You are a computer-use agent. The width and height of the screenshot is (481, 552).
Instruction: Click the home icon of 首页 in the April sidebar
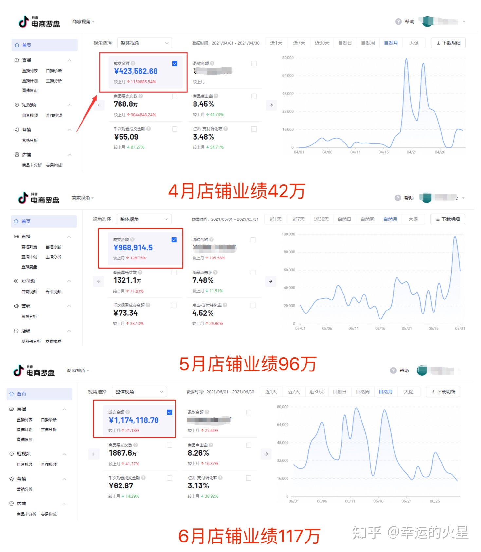(x=17, y=45)
